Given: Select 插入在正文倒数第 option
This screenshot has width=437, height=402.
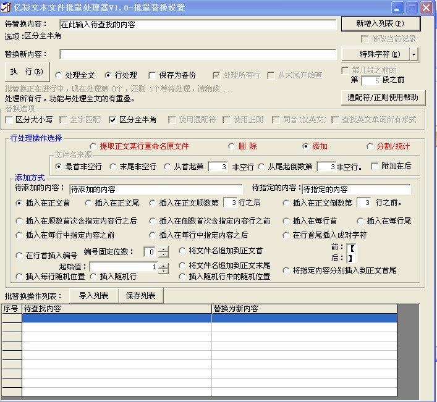Looking at the screenshot, I should (318, 203).
